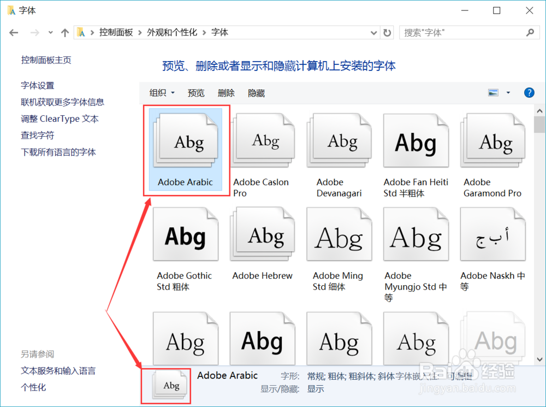Open the view options dropdown arrow

pos(508,93)
